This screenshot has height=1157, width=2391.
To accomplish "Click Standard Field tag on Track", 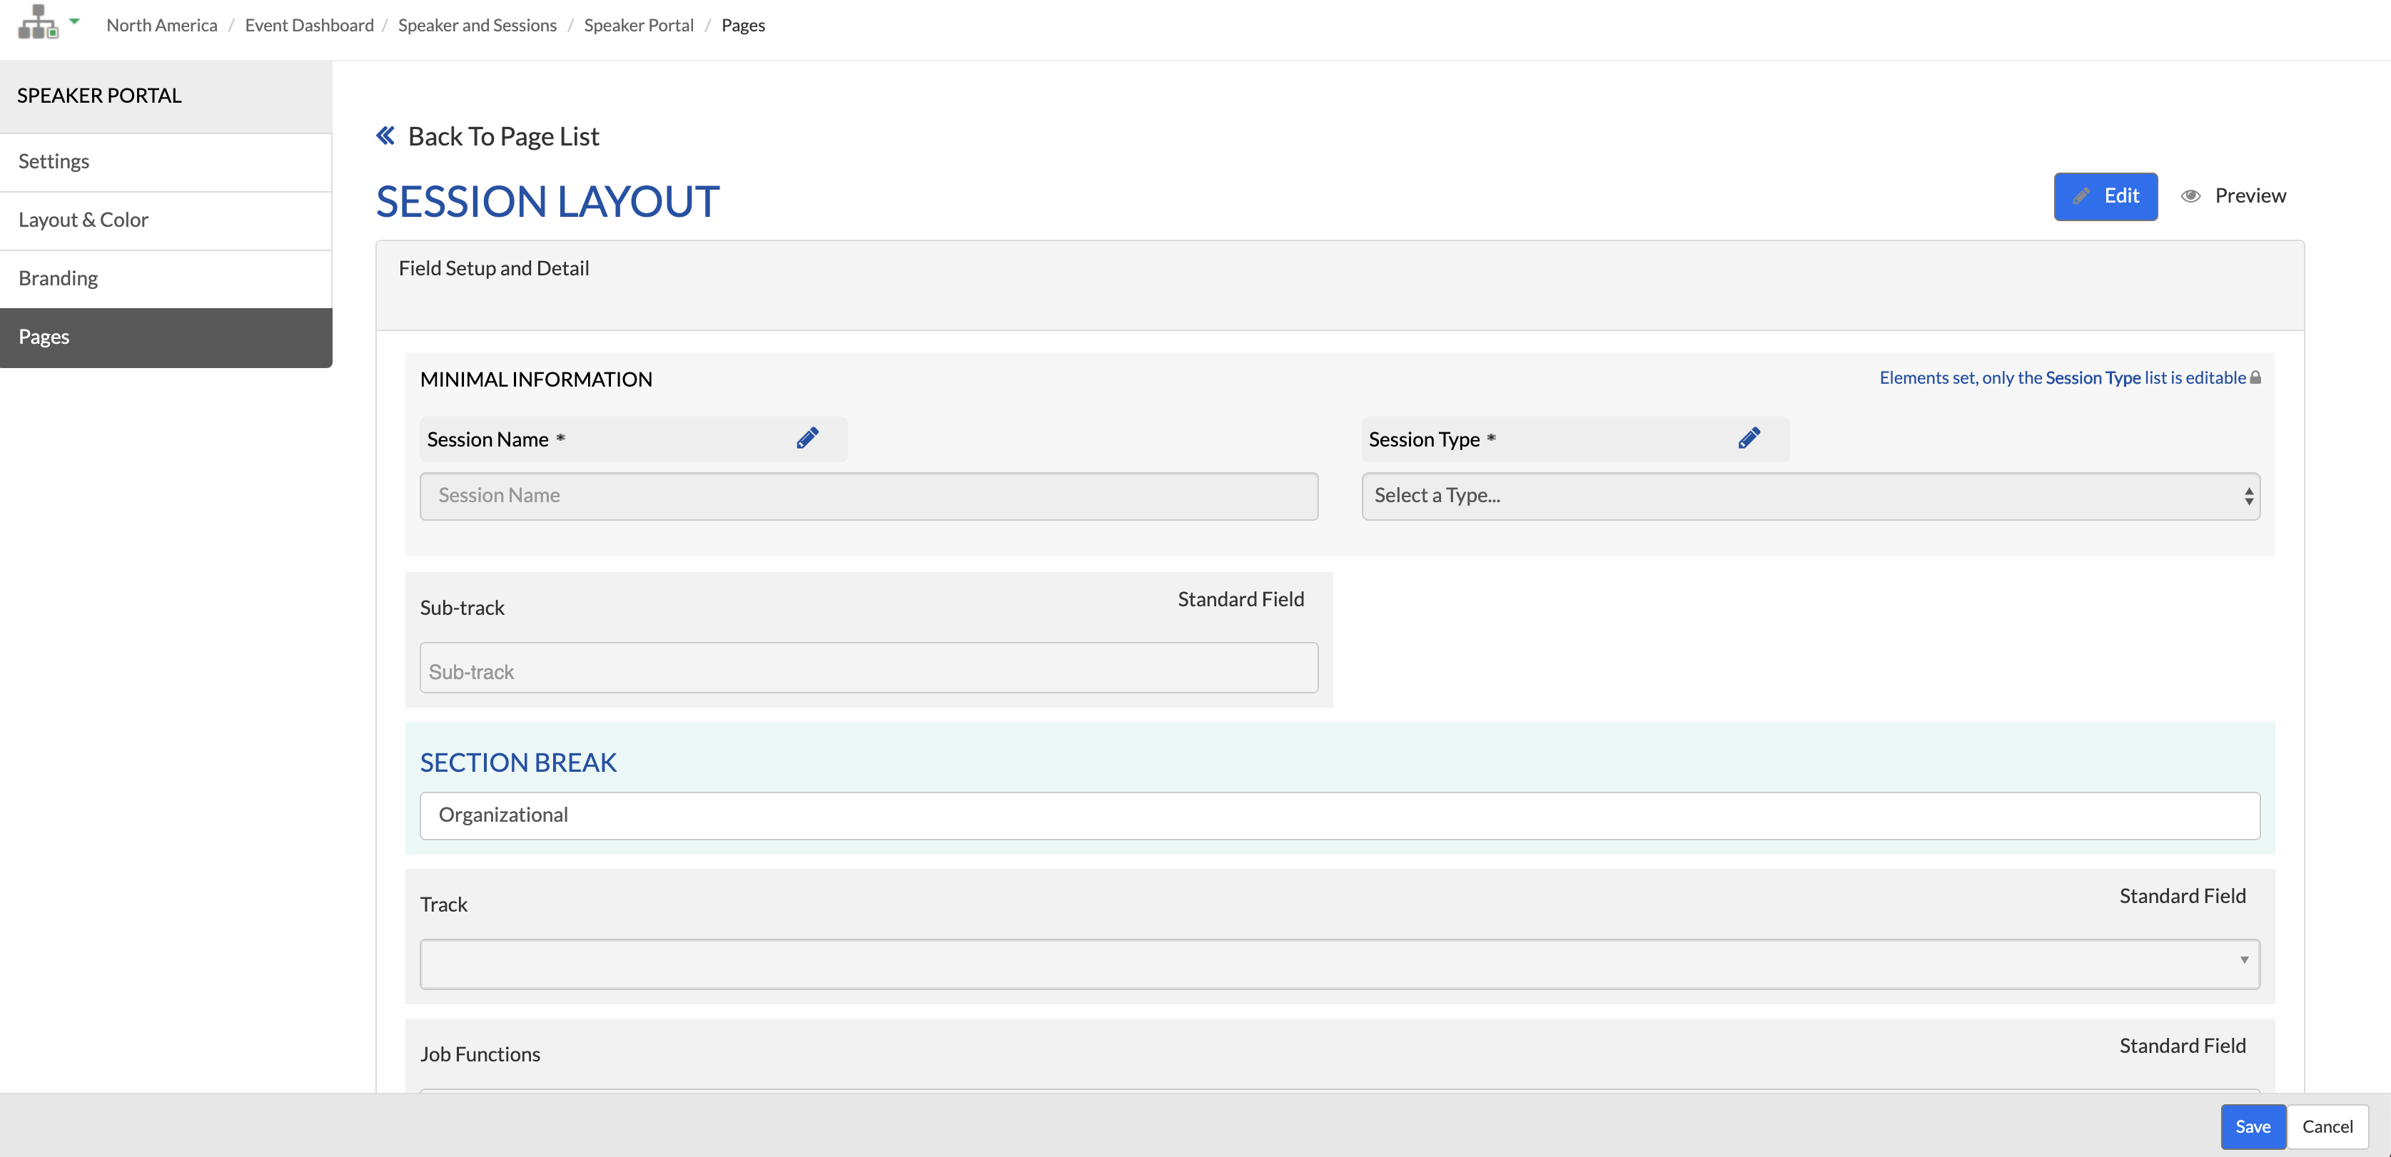I will point(2182,896).
